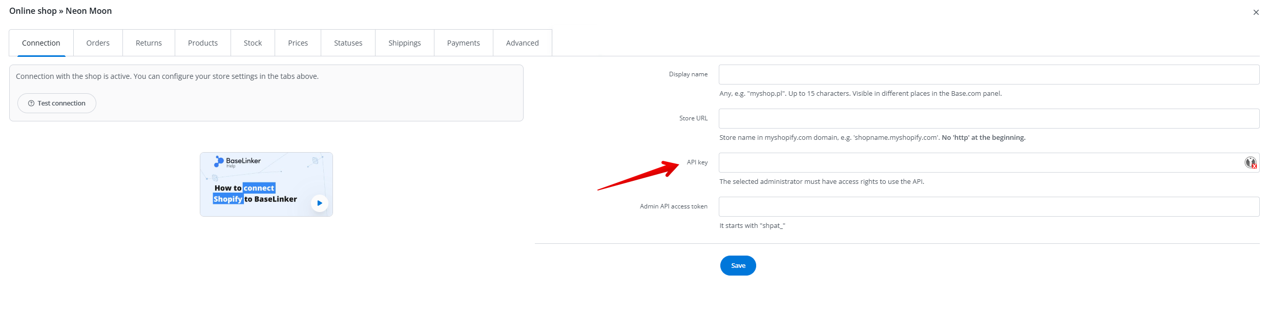Go to the Advanced tab

tap(522, 43)
